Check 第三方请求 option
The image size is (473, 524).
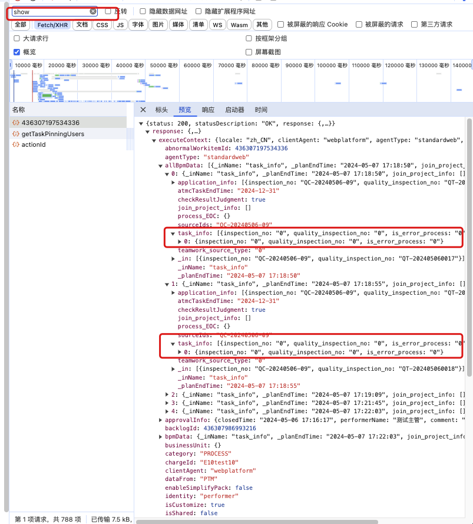[x=414, y=24]
